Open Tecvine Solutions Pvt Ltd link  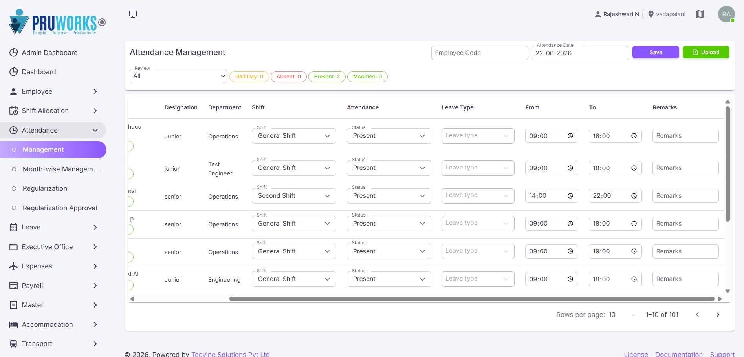pyautogui.click(x=231, y=354)
